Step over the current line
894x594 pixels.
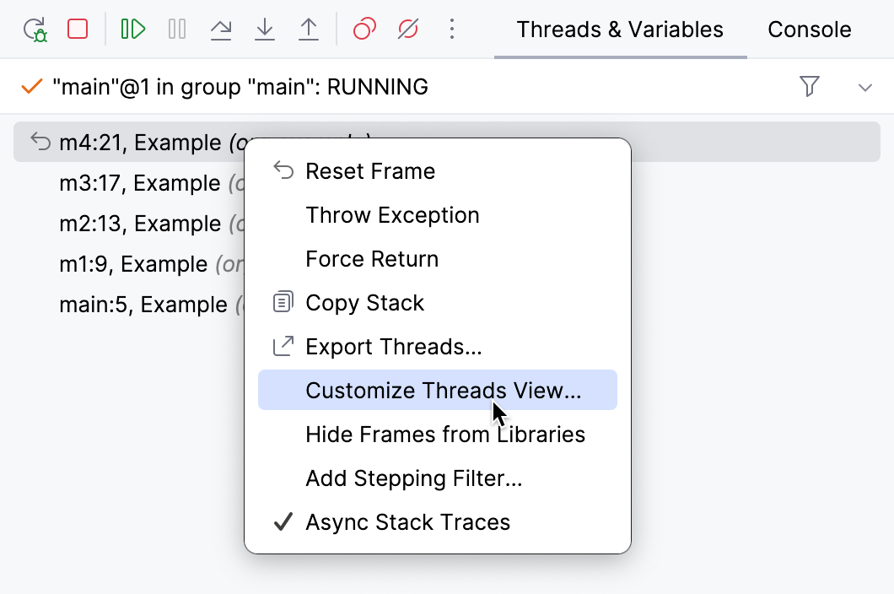tap(221, 29)
